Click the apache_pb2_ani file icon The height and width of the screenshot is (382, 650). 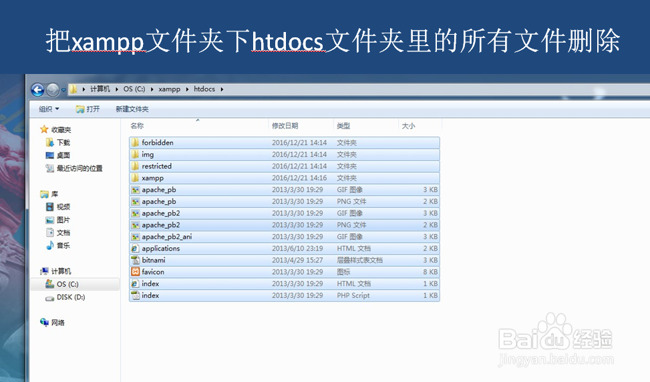coord(135,237)
